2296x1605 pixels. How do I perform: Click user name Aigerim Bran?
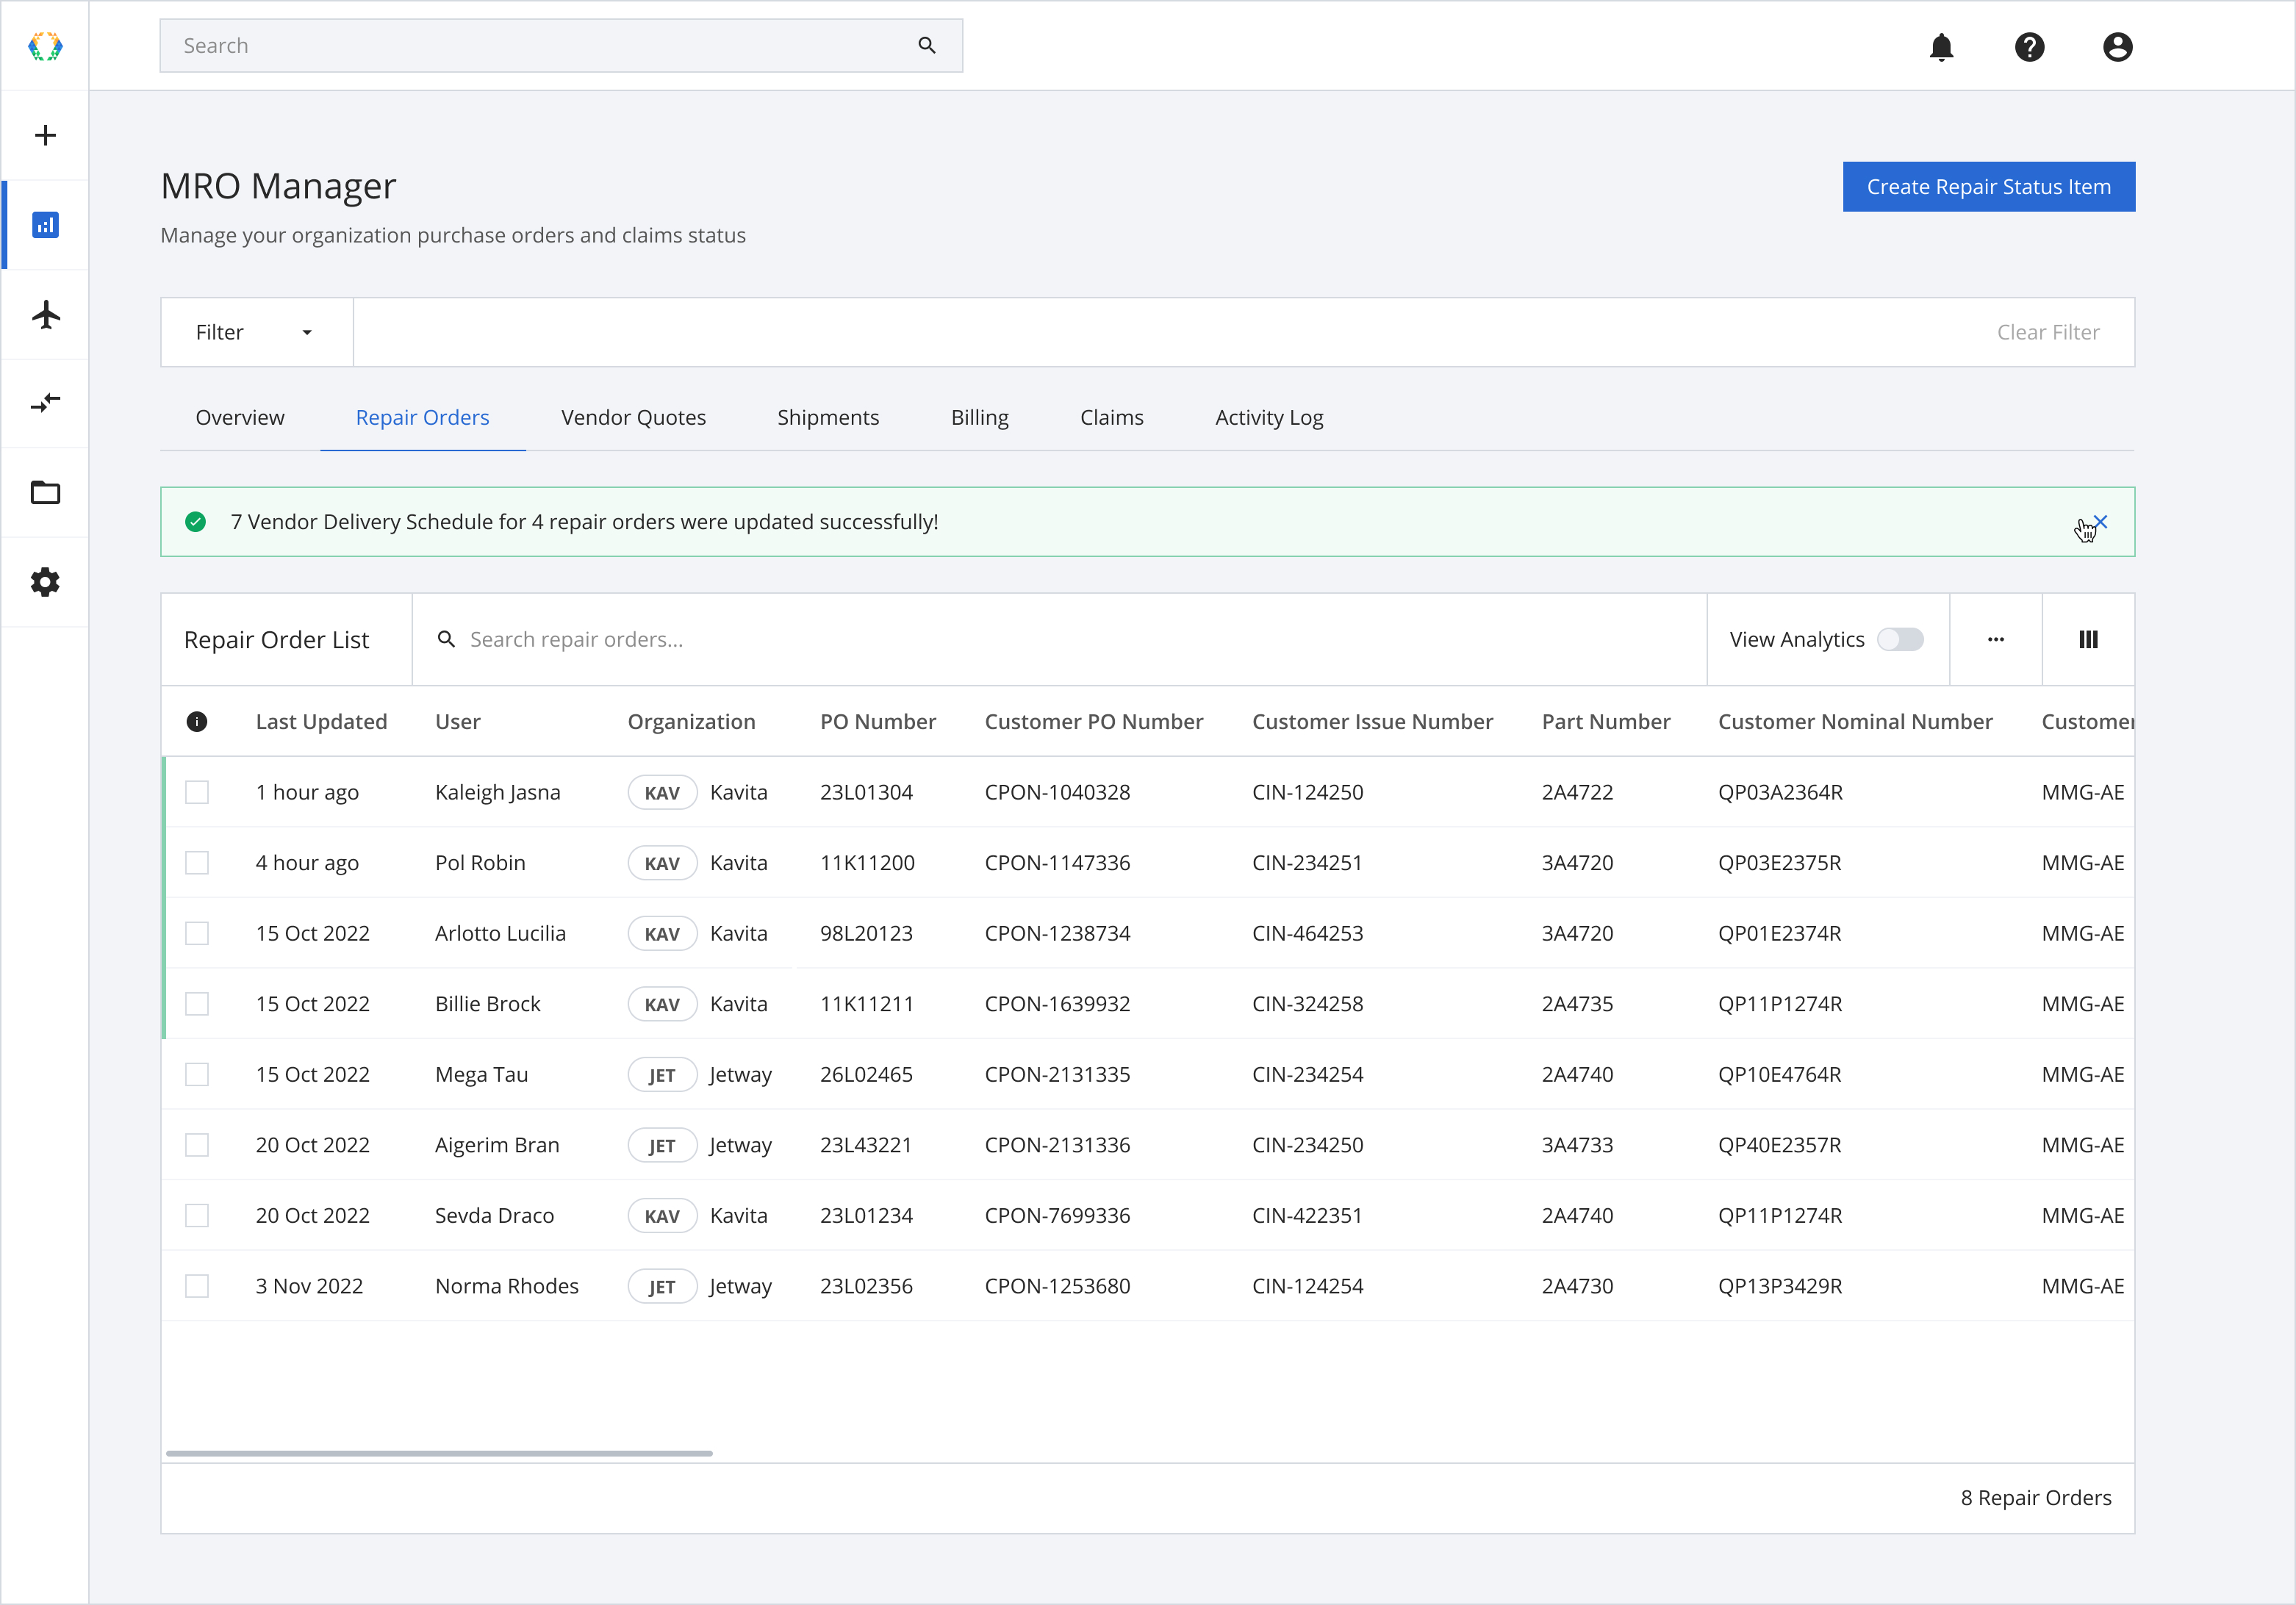(x=497, y=1145)
